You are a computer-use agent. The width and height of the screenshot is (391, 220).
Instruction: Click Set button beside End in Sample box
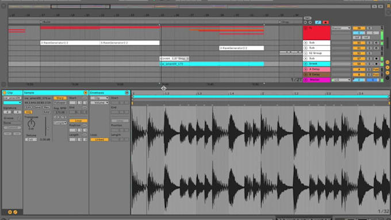click(85, 107)
